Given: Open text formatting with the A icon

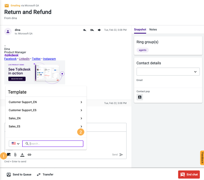Looking at the screenshot, I should coord(22,155).
